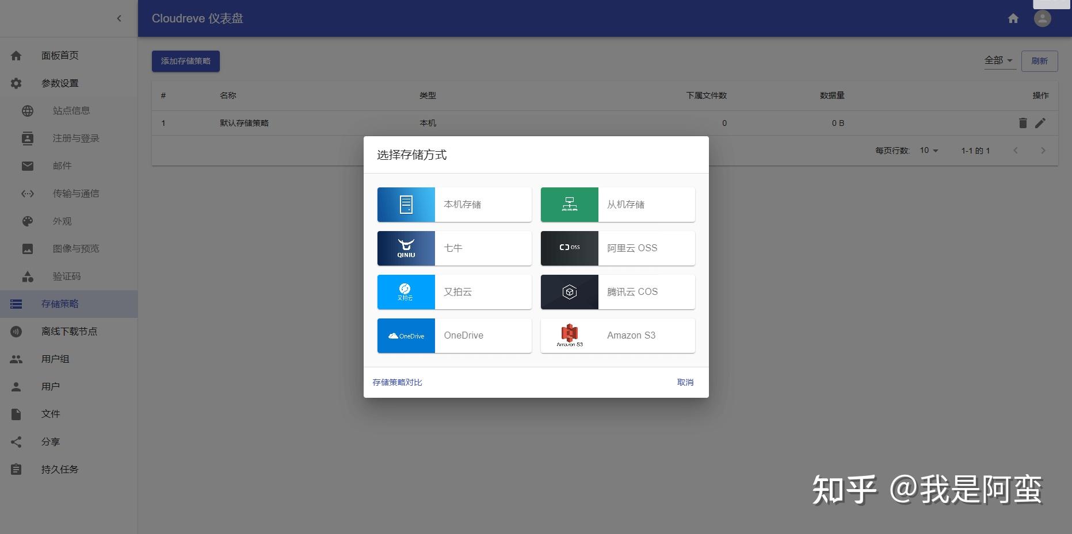Open the rows-per-page dropdown showing 10
The height and width of the screenshot is (534, 1072).
tap(928, 150)
